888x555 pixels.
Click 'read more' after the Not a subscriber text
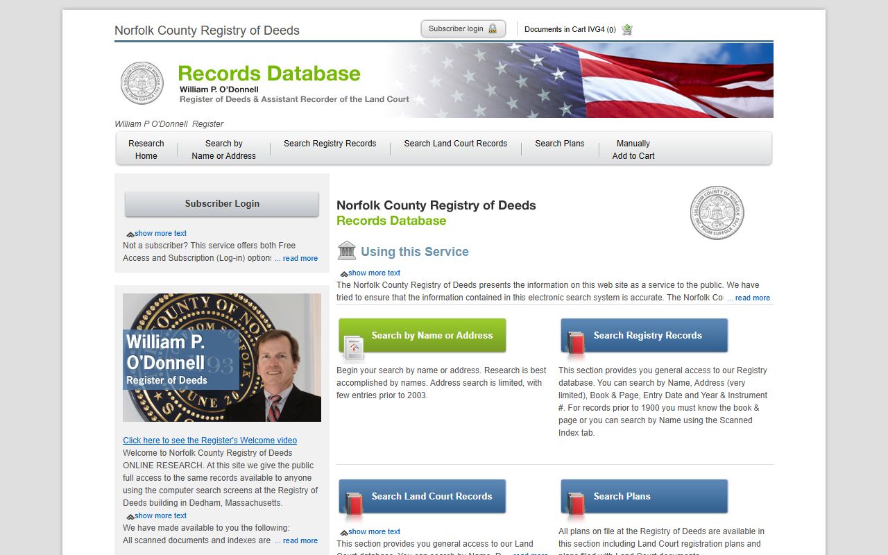tap(300, 258)
